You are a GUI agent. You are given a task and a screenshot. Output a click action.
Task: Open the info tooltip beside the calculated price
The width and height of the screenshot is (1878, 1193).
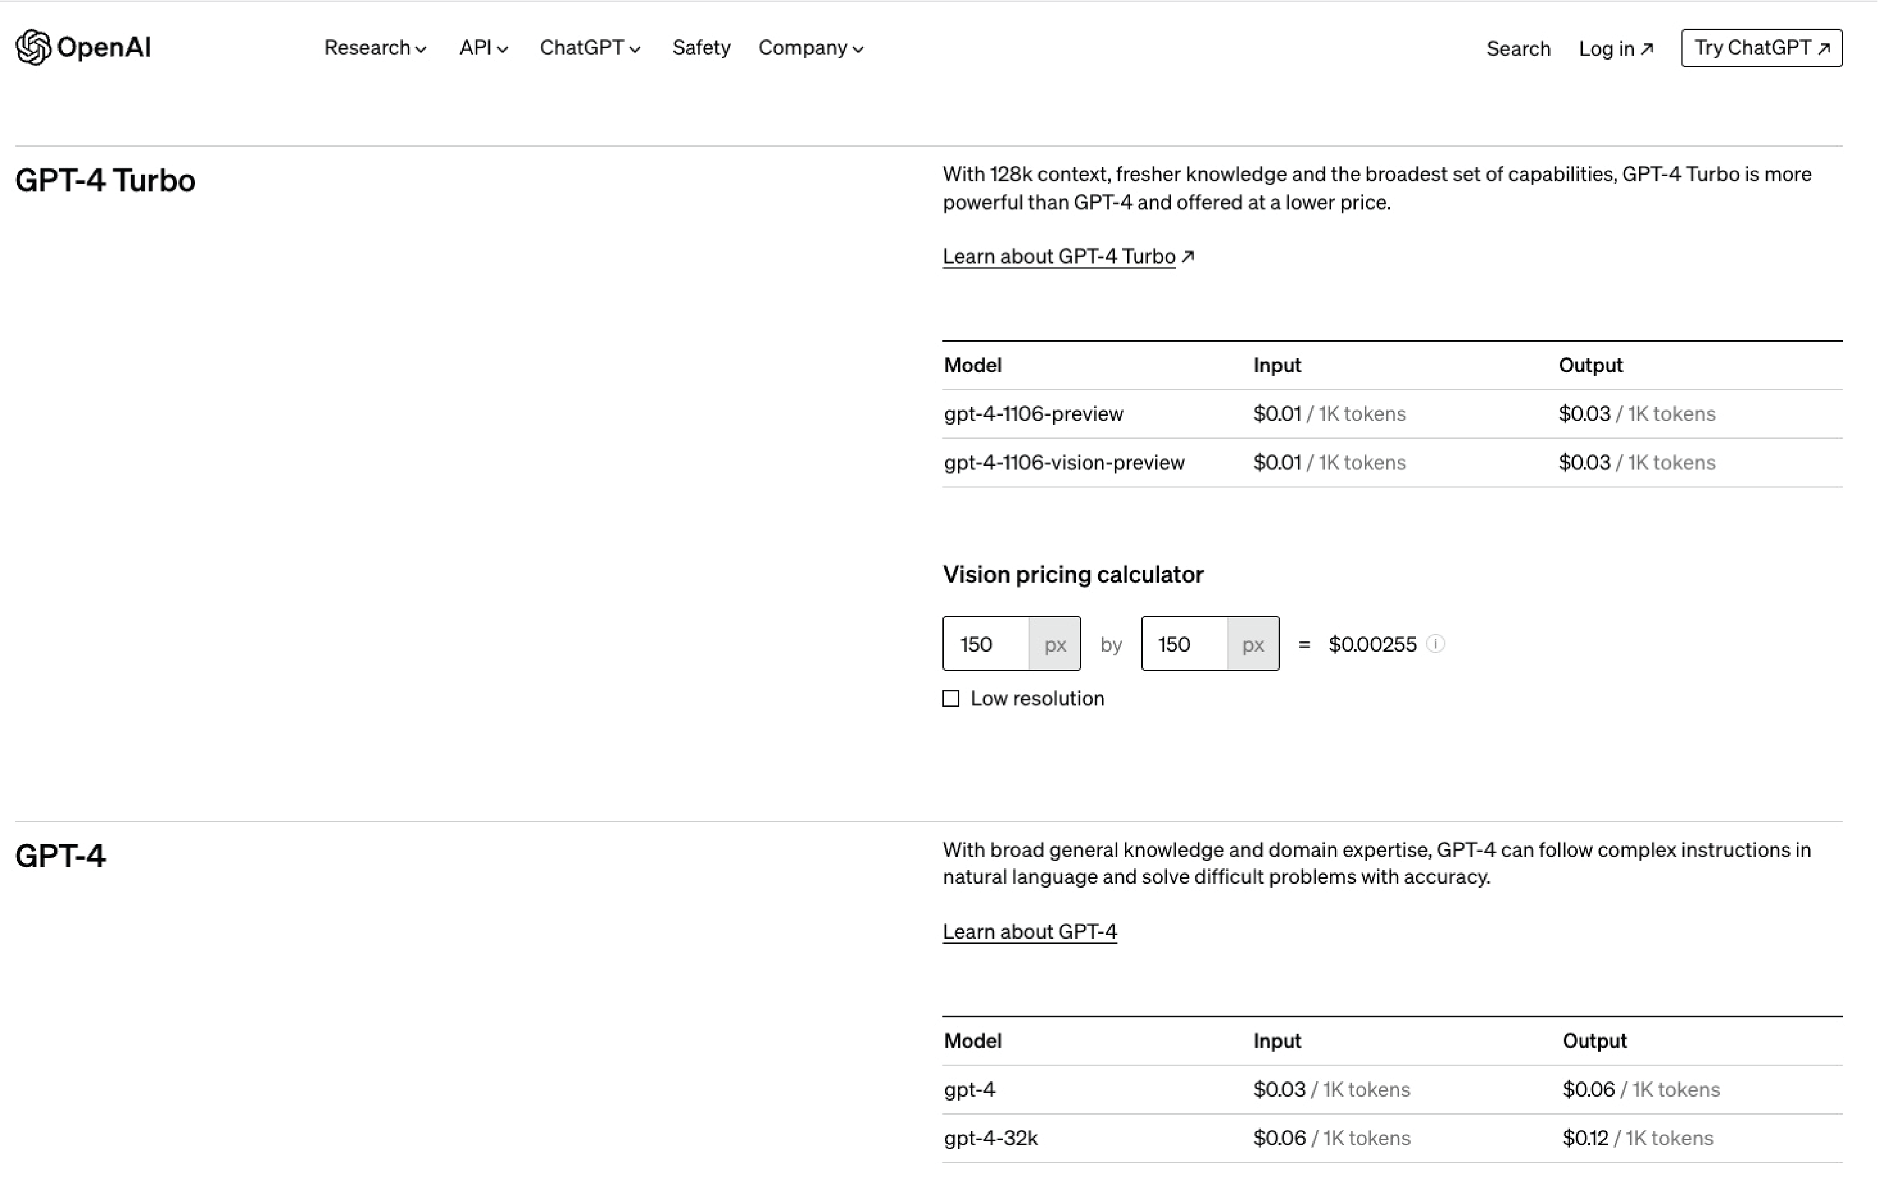click(x=1436, y=644)
